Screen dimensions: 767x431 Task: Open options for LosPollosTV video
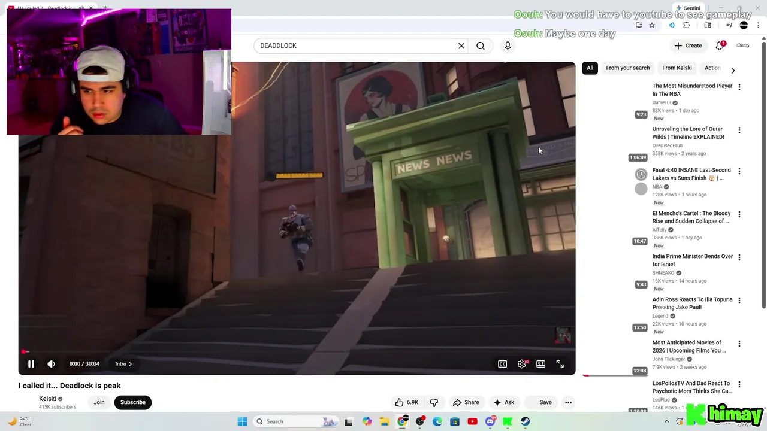point(739,384)
